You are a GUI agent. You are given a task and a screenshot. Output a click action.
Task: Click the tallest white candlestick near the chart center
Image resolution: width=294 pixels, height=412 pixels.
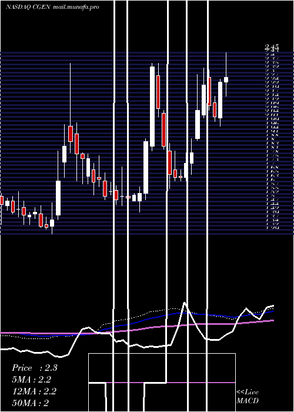pyautogui.click(x=152, y=107)
